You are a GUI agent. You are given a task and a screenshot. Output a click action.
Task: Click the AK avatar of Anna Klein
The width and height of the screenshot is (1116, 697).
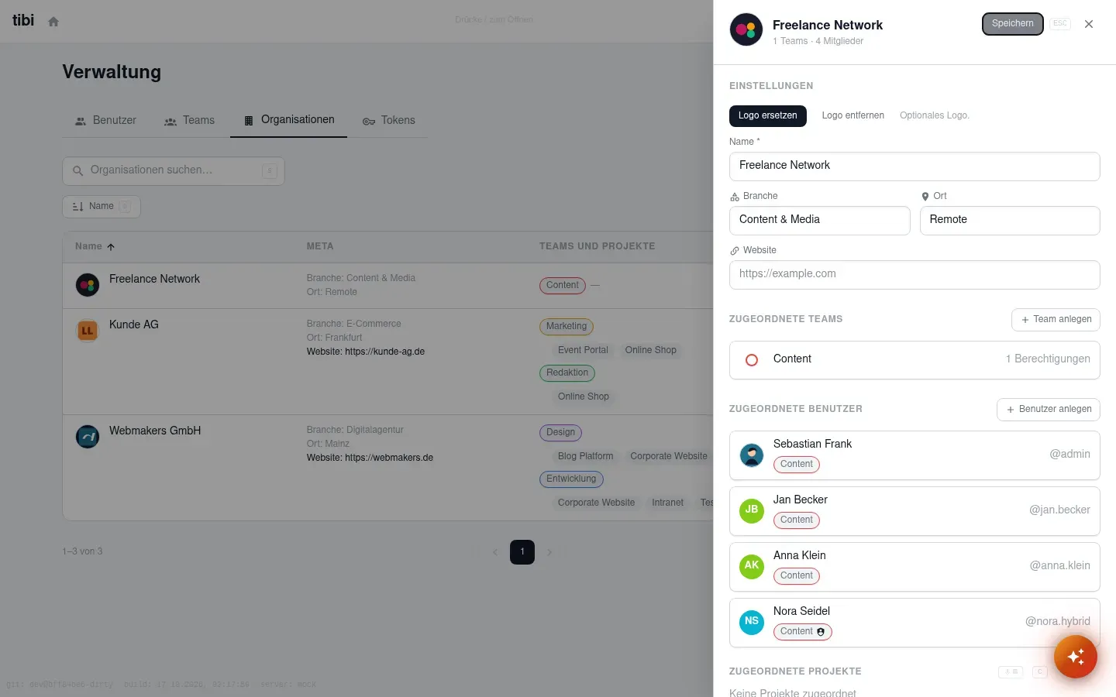(x=752, y=567)
